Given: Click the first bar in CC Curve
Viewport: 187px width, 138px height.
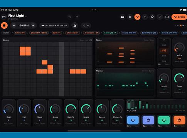Looking at the screenshot, I should (x=128, y=105).
